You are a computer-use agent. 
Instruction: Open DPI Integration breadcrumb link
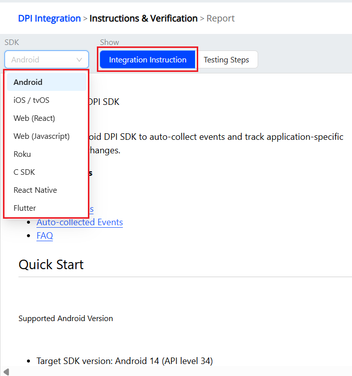[49, 18]
